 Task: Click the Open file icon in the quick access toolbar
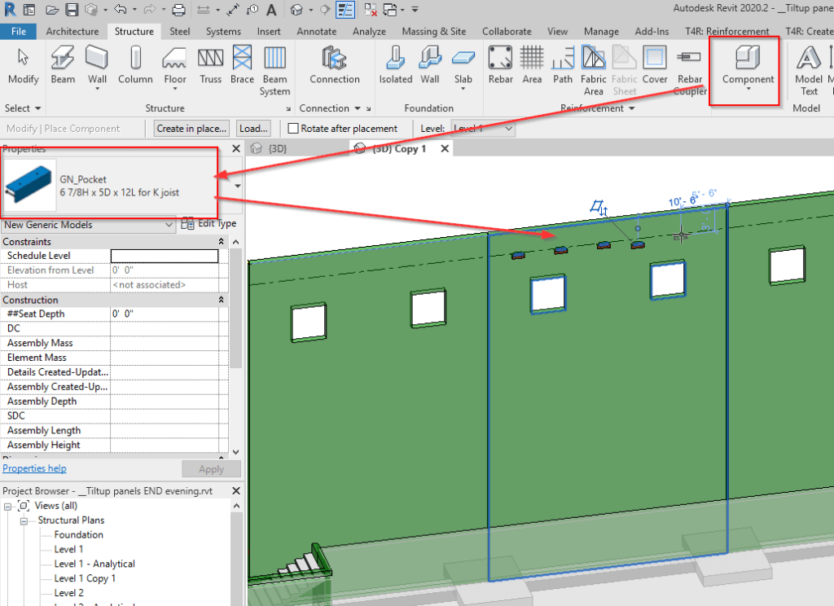(51, 10)
